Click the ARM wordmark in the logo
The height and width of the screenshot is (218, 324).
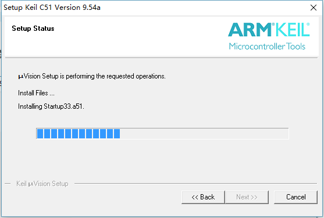click(250, 30)
